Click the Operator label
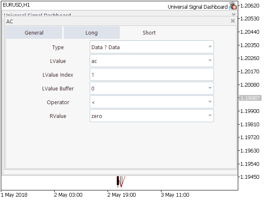The width and height of the screenshot is (267, 200). pos(58,102)
